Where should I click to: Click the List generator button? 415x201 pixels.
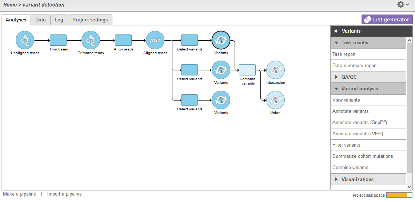(387, 20)
